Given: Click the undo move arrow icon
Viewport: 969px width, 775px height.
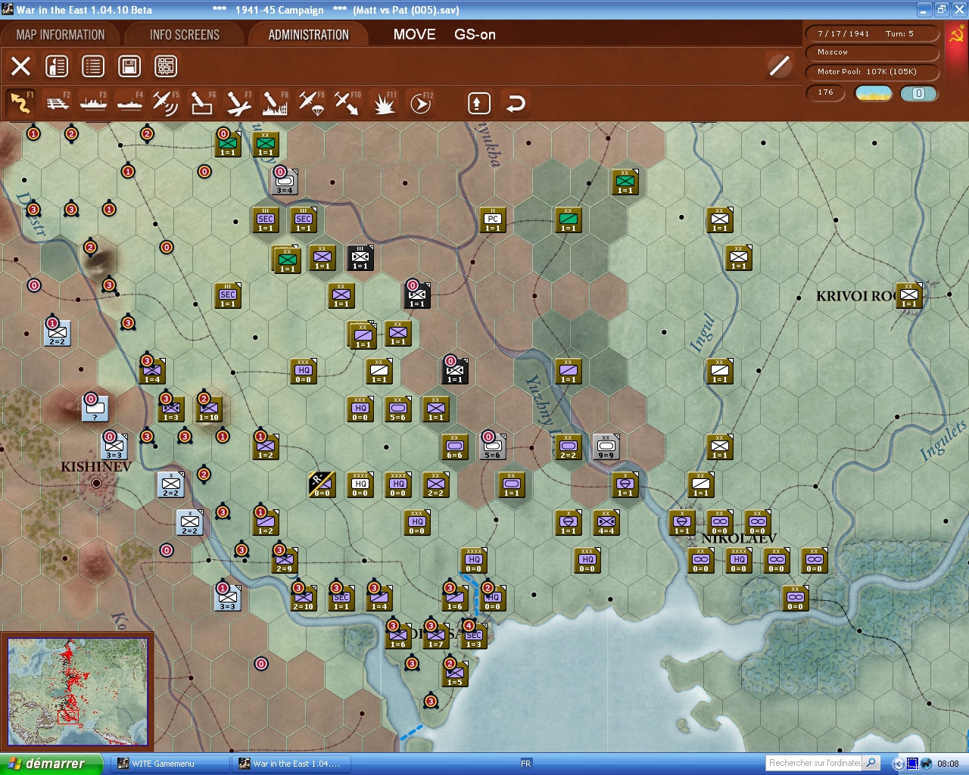Looking at the screenshot, I should click(516, 103).
